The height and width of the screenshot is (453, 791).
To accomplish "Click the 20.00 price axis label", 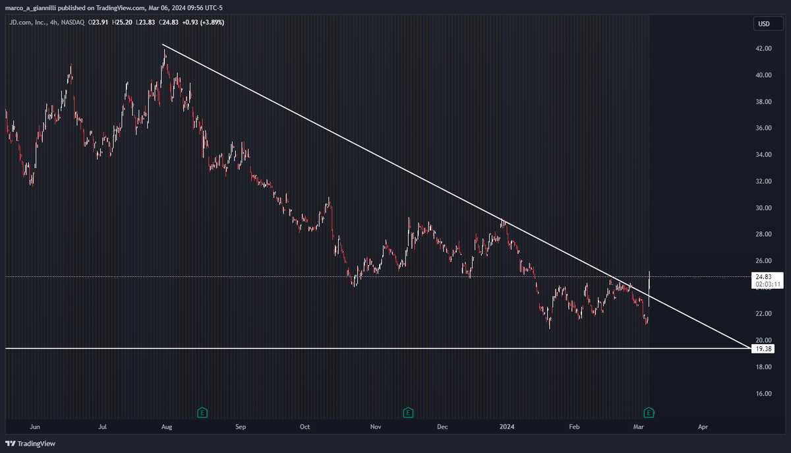I will [x=764, y=340].
